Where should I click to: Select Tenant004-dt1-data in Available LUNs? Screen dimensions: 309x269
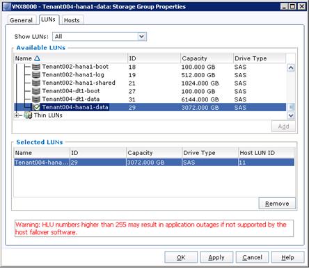pos(71,99)
